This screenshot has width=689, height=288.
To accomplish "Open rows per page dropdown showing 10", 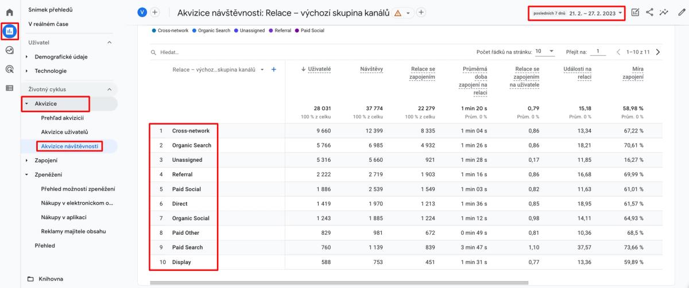I will tap(544, 52).
